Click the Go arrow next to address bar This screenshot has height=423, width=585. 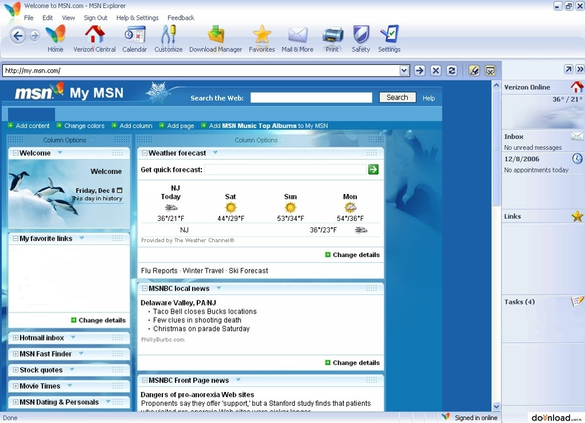[419, 70]
